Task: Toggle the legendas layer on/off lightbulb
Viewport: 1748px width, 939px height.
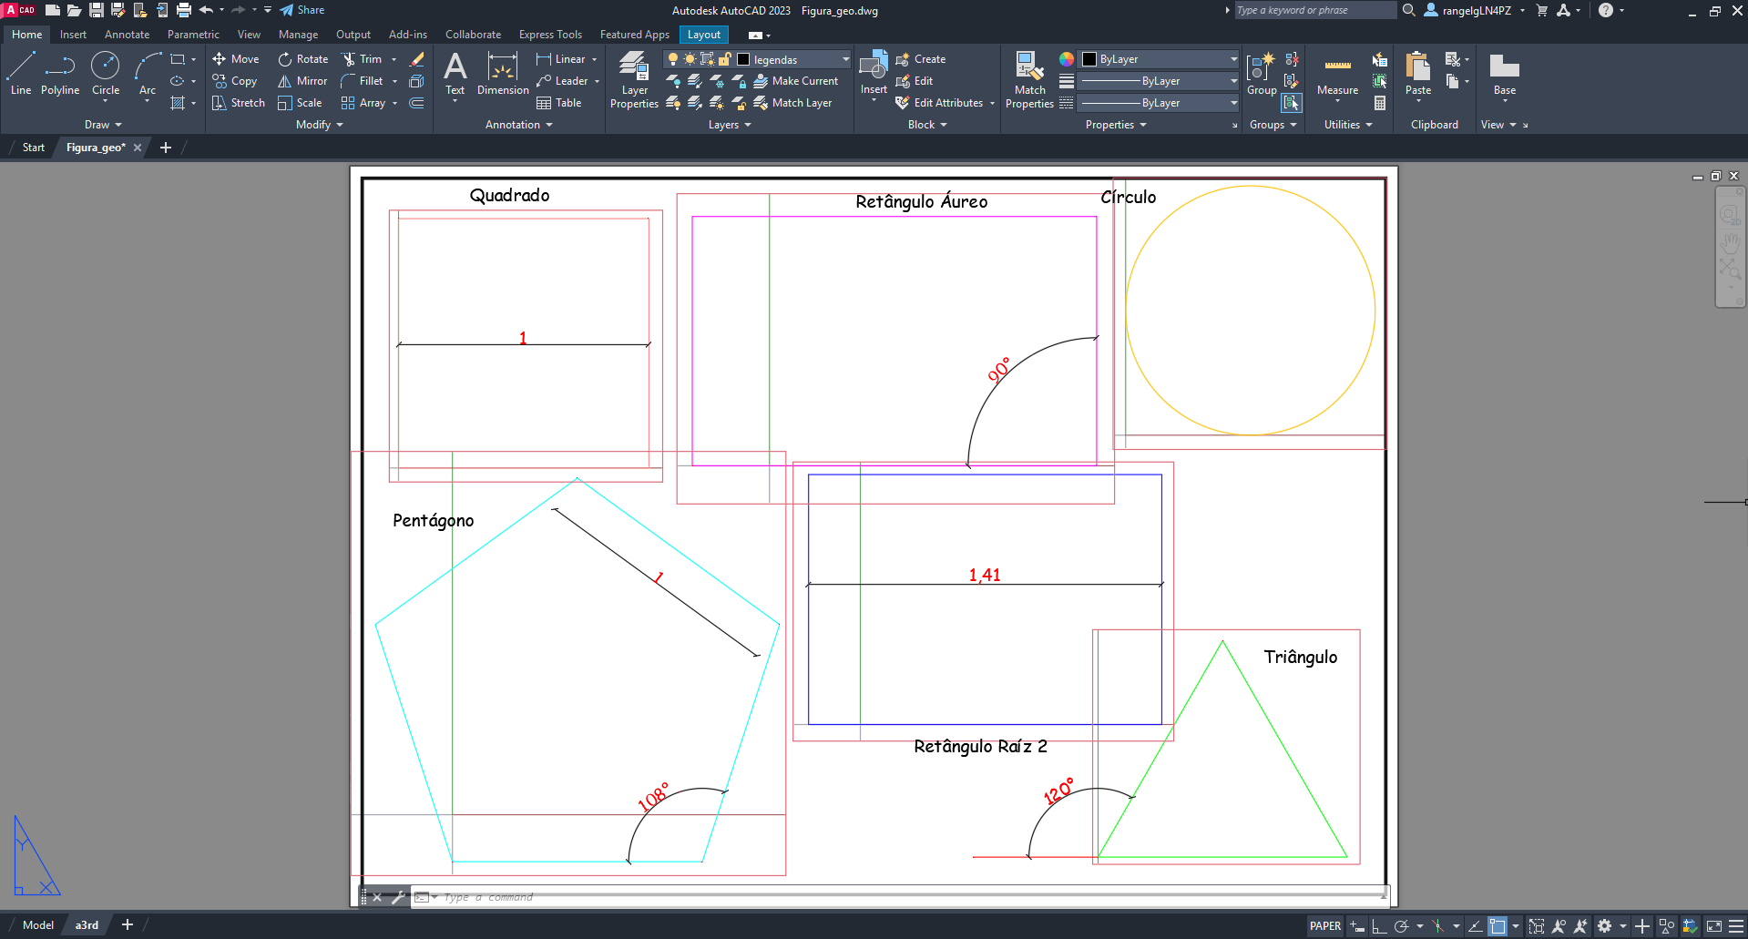Action: (x=673, y=59)
